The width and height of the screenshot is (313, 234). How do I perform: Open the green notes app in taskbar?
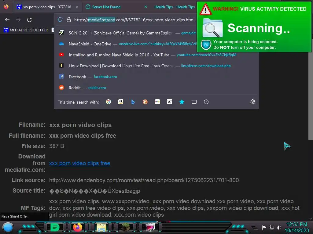[55, 227]
